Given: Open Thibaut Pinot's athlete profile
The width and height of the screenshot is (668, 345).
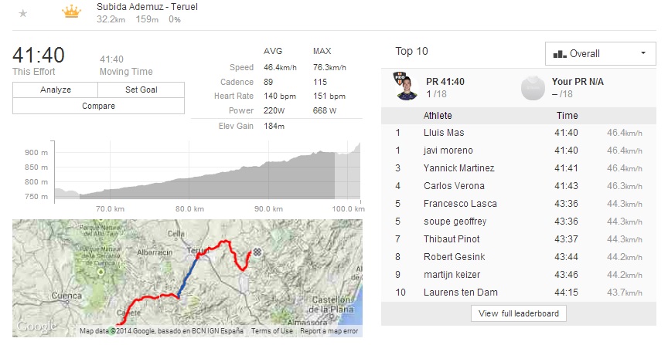Looking at the screenshot, I should [452, 239].
